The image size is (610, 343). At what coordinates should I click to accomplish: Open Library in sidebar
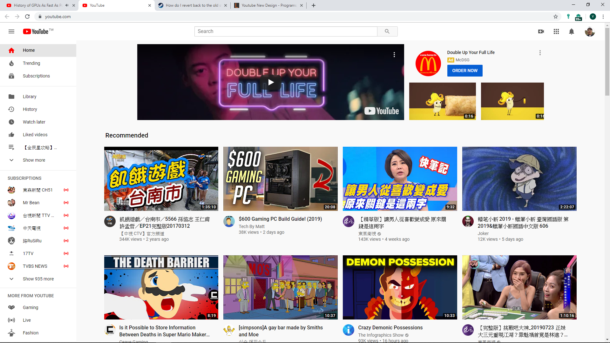(x=38, y=97)
